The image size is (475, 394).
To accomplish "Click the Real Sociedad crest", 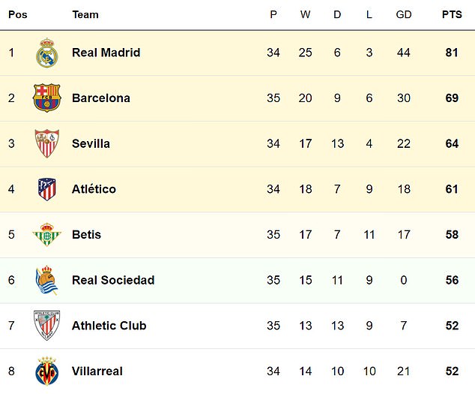I will [x=46, y=280].
